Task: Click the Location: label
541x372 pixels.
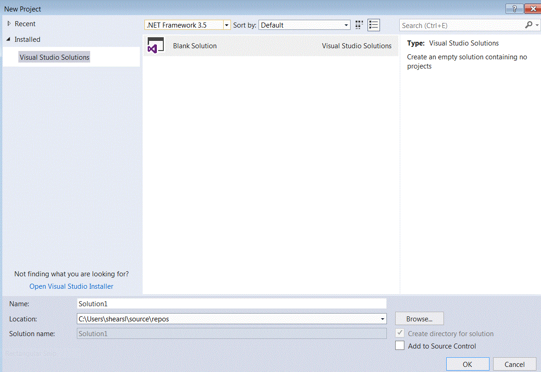Action: tap(23, 319)
